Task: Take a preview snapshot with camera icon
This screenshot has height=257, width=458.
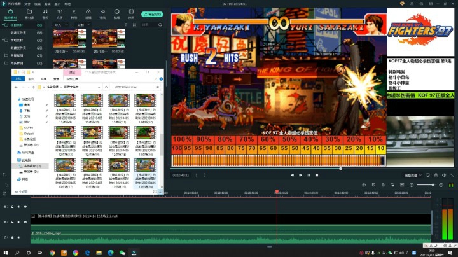Action: (436, 175)
